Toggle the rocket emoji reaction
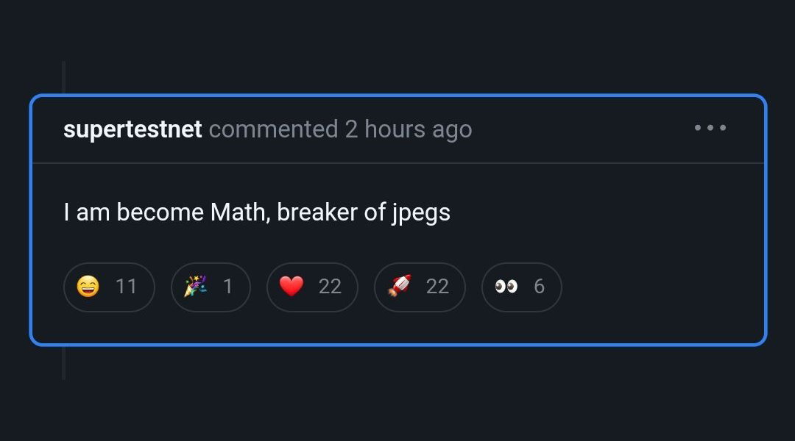The width and height of the screenshot is (795, 441). click(399, 287)
